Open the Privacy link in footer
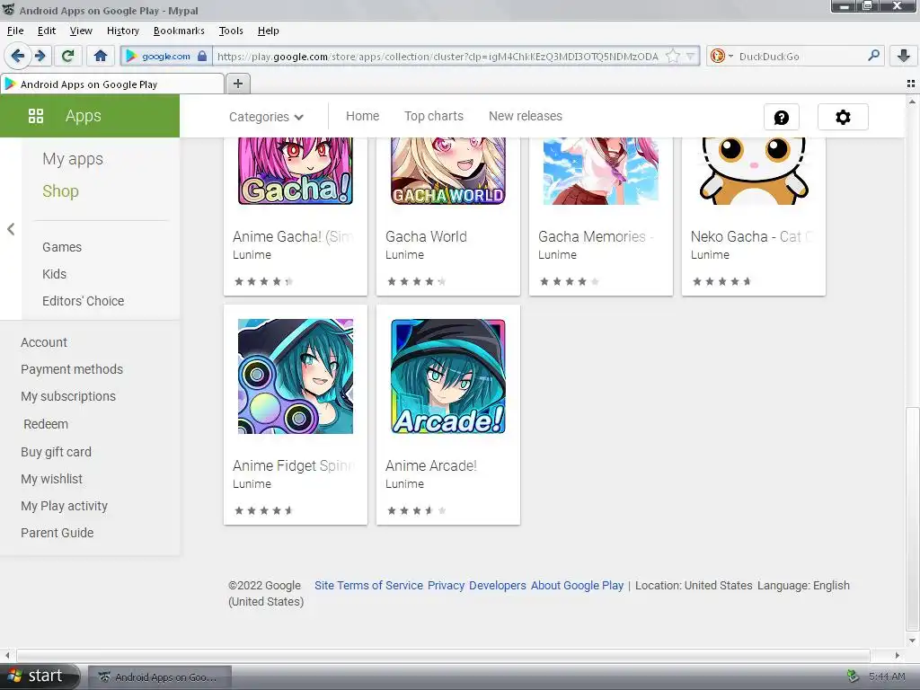 click(x=446, y=586)
